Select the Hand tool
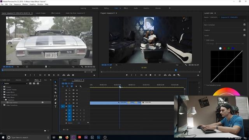 pyautogui.click(x=55, y=103)
